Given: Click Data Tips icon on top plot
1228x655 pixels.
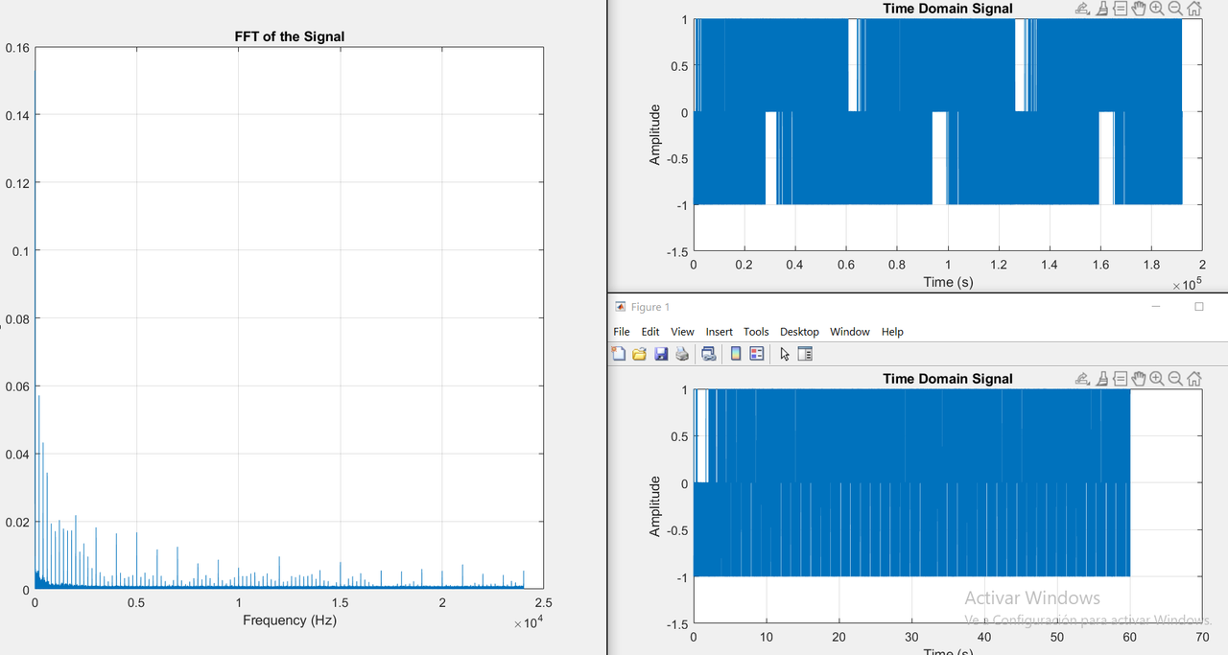Looking at the screenshot, I should click(x=1121, y=9).
